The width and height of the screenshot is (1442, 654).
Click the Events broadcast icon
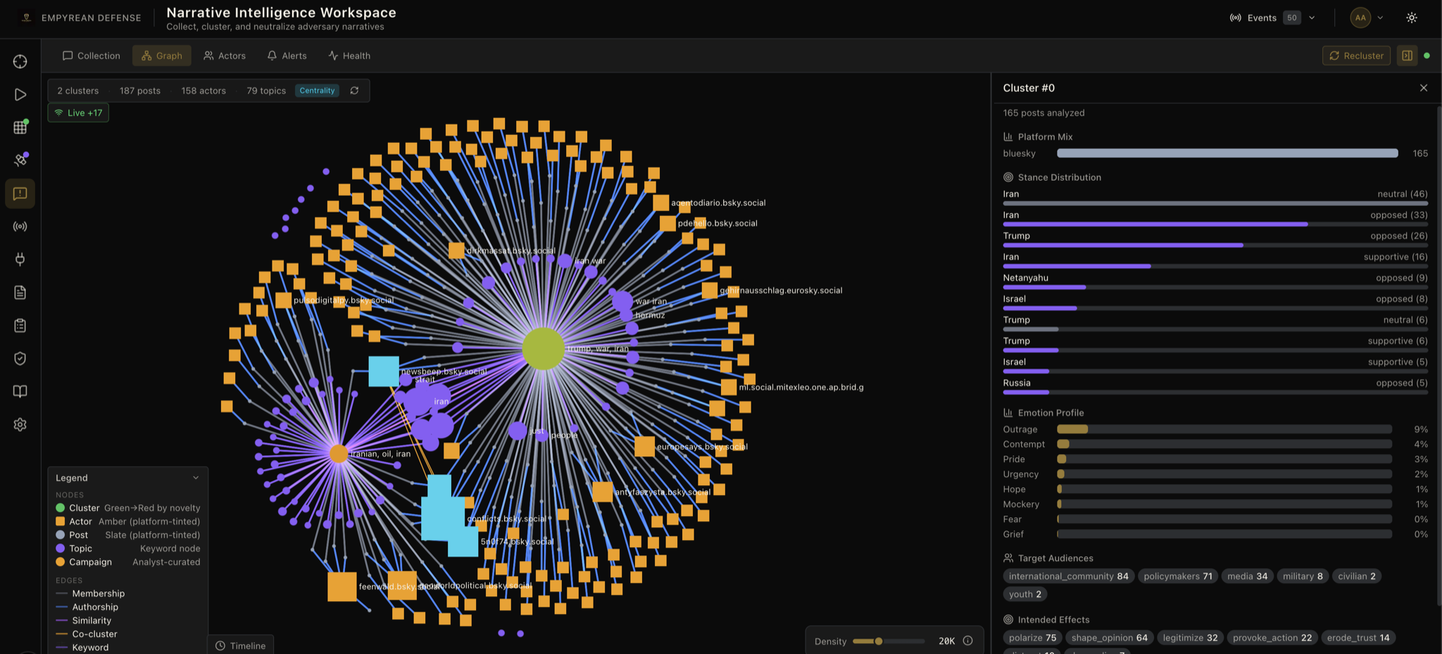[1236, 18]
